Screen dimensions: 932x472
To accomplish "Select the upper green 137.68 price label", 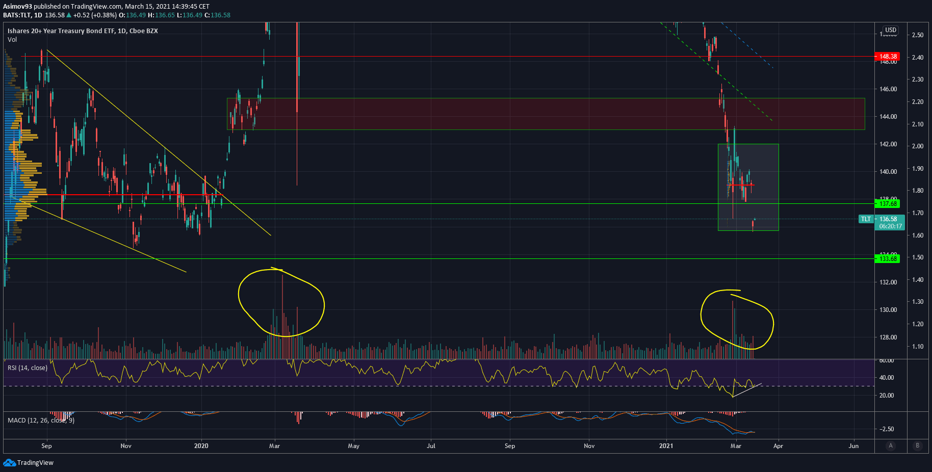I will click(x=888, y=204).
